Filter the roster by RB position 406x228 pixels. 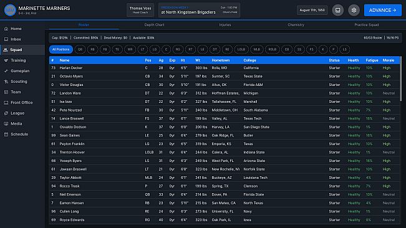click(x=93, y=49)
